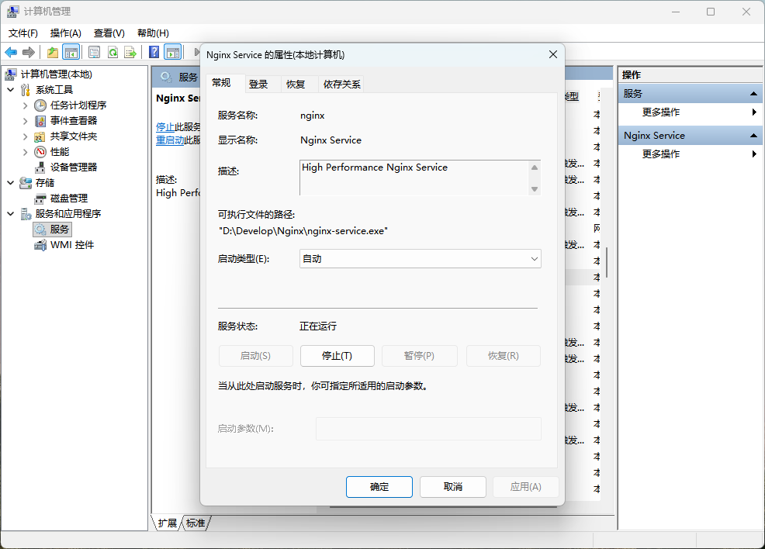Collapse the 服务 section in Actions pane
765x549 pixels.
pos(753,94)
